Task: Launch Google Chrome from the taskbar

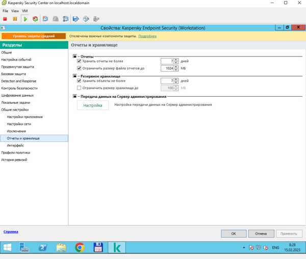Action: [x=80, y=248]
